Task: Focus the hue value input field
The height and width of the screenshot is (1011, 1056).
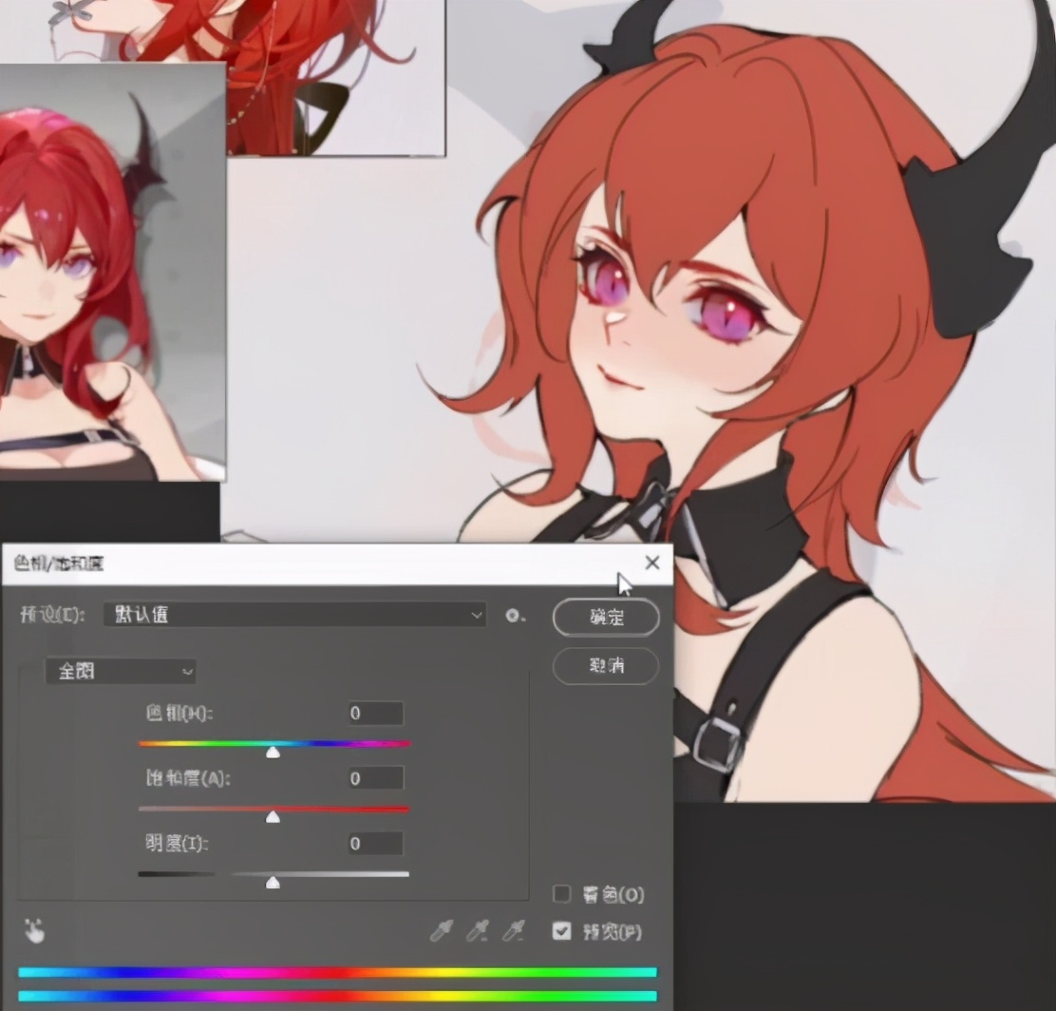Action: click(x=375, y=714)
